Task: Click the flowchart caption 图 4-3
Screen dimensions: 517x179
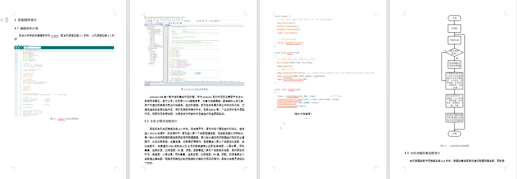Action: pyautogui.click(x=455, y=146)
